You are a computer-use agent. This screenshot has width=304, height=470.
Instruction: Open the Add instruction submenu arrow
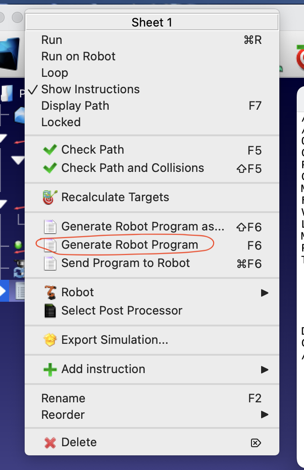(265, 369)
